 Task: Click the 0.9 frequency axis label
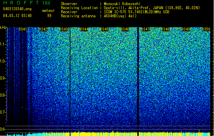[x=3, y=78]
